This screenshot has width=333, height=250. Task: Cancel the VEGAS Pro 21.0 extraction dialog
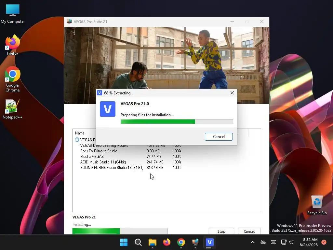[x=219, y=137]
